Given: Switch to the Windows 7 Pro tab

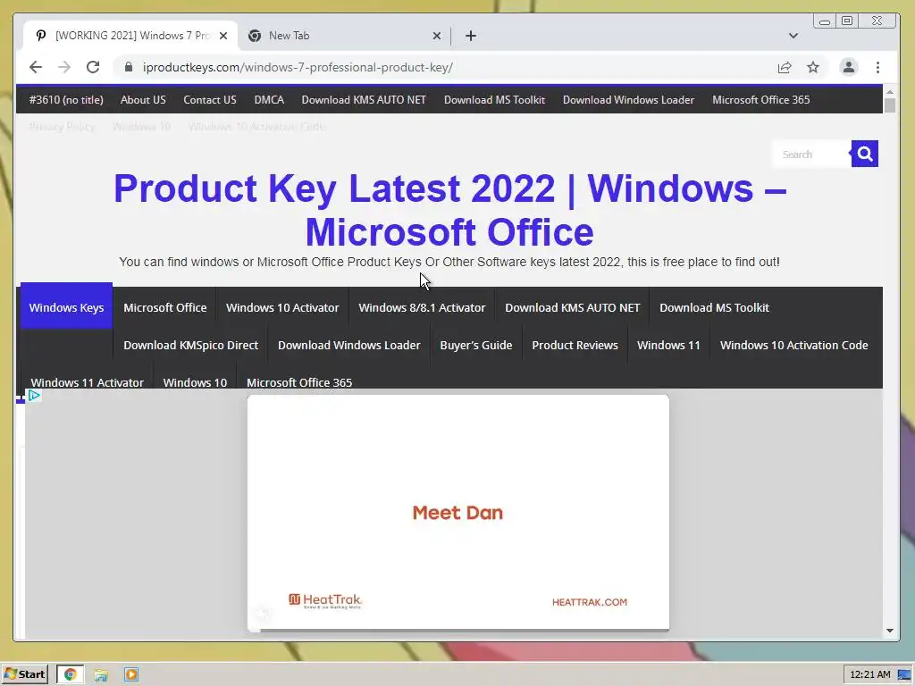Looking at the screenshot, I should tap(130, 36).
